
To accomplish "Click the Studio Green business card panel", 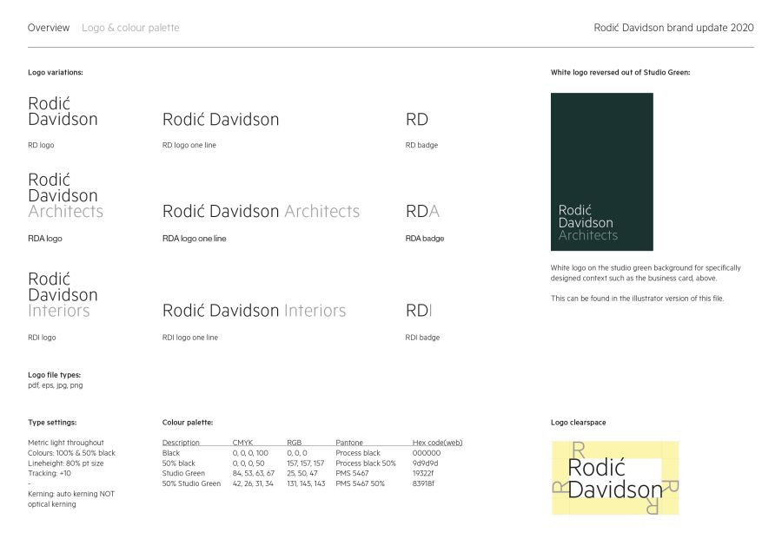I will (601, 172).
